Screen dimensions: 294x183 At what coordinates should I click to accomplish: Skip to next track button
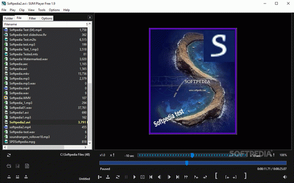click(177, 177)
